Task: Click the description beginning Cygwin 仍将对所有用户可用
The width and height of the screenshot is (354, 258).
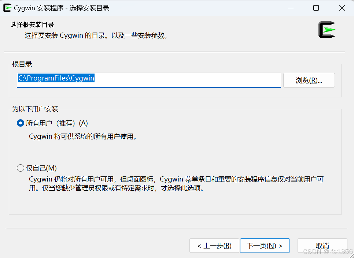Action: (176, 184)
